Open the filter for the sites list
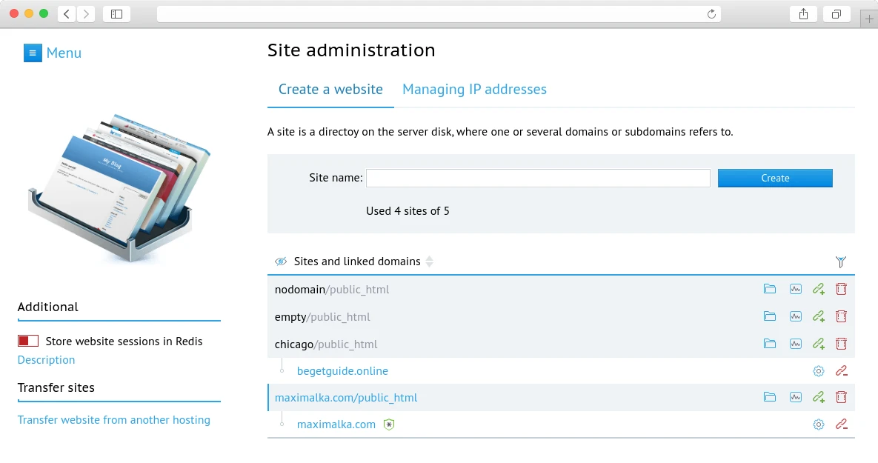The image size is (878, 463). coord(841,262)
